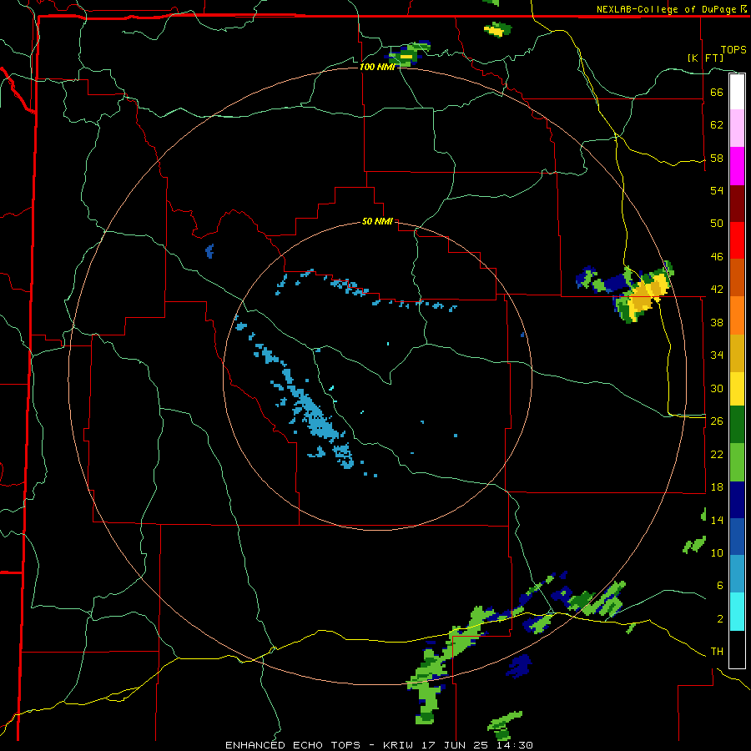Click the navy swatch between 18 and 14
The image size is (751, 751).
737,500
